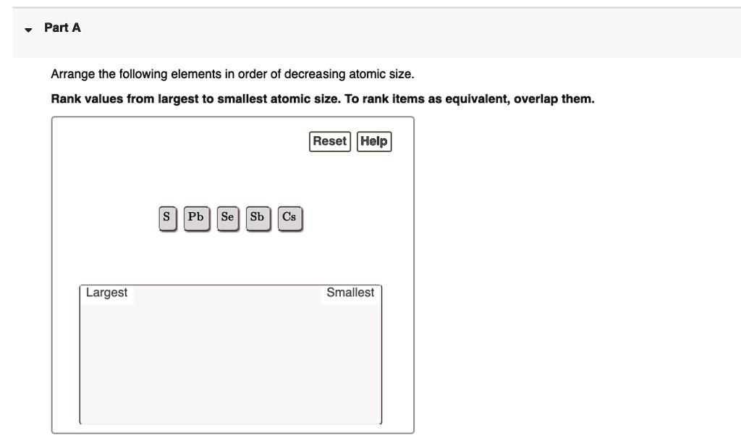Screen dimensions: 741x441
Task: Collapse the Part A section triangle
Action: pos(28,30)
